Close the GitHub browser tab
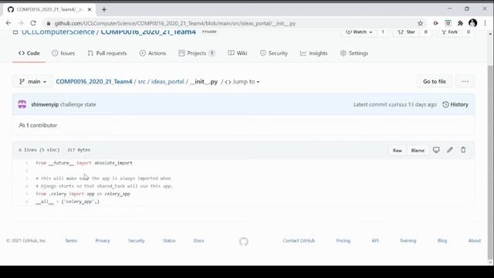The height and width of the screenshot is (278, 494). pos(90,9)
